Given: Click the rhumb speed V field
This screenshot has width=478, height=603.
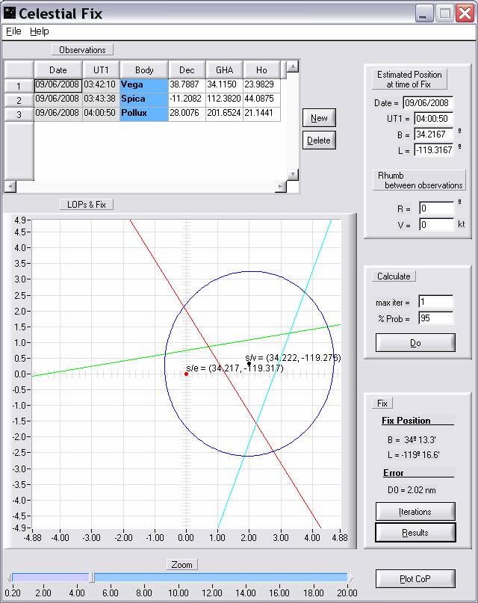Looking at the screenshot, I should 436,224.
